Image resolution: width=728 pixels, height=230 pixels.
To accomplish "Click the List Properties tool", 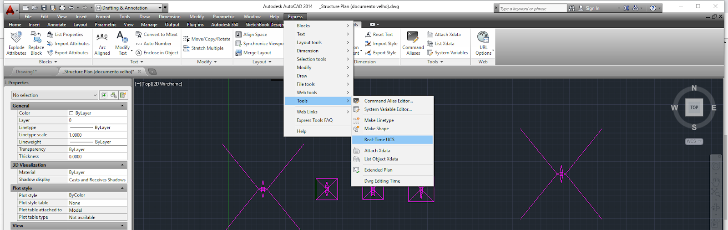I will point(65,35).
